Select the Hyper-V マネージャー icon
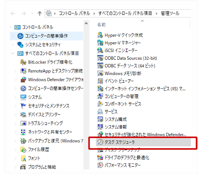The image size is (205, 174). coord(100,43)
